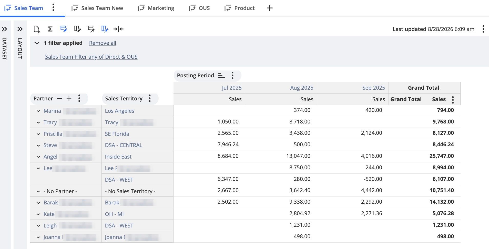
Task: Switch to the Marketing tab
Action: [156, 8]
